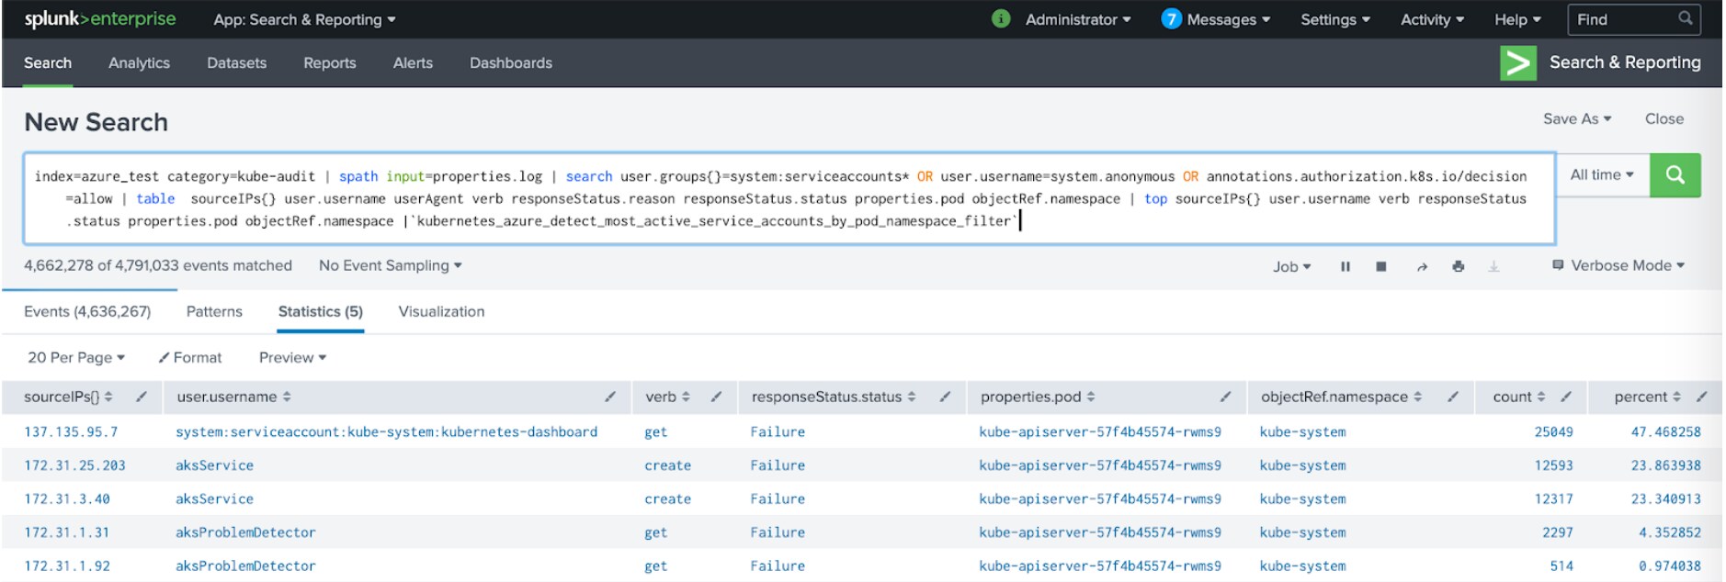Switch to the Patterns tab

(x=214, y=311)
